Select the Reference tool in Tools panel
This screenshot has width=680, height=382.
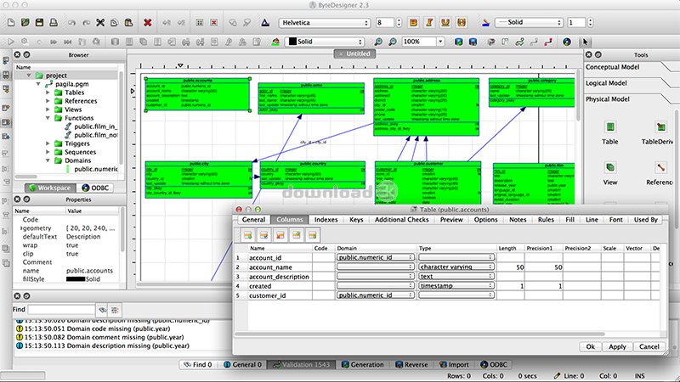(661, 167)
